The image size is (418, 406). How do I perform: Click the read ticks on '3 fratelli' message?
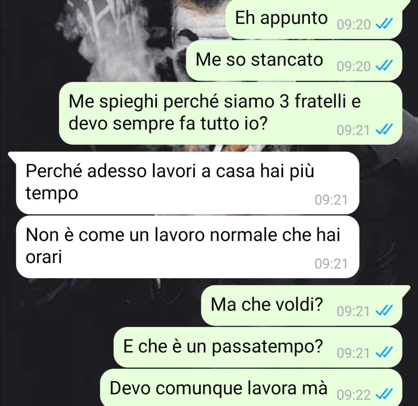[384, 130]
